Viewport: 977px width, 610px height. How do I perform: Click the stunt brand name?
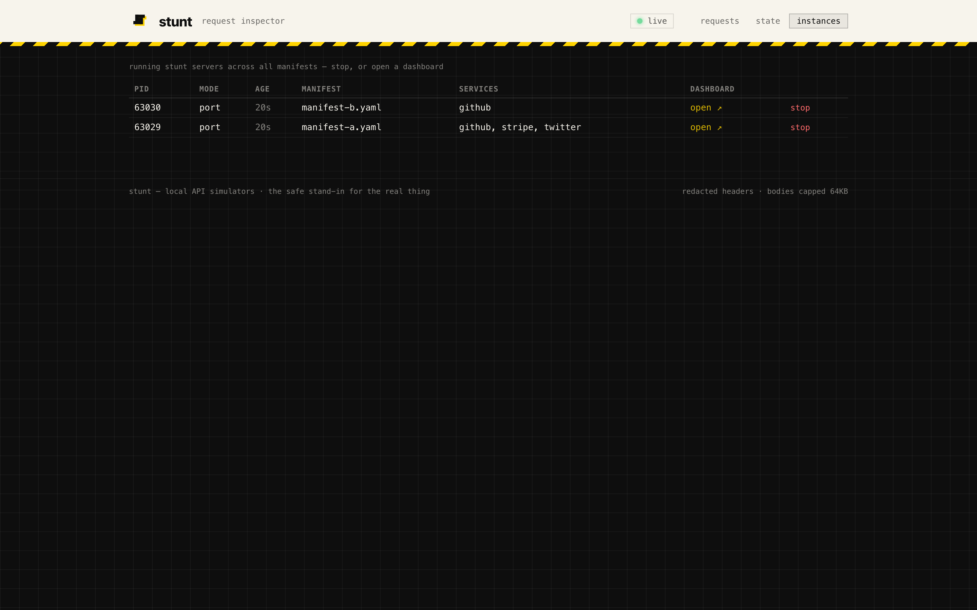(x=175, y=21)
